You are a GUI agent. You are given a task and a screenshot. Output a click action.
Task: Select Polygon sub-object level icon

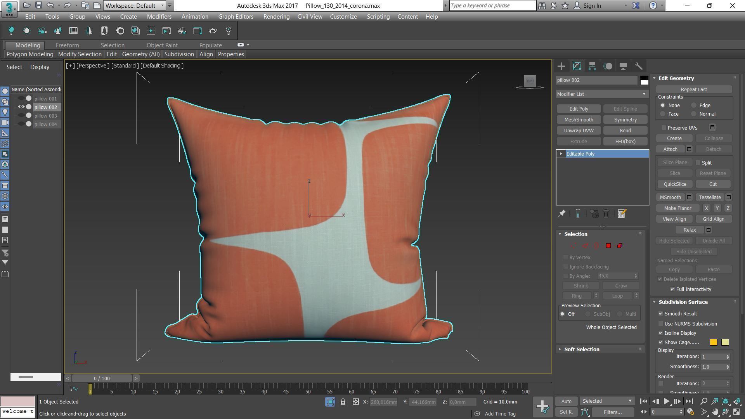(x=608, y=246)
